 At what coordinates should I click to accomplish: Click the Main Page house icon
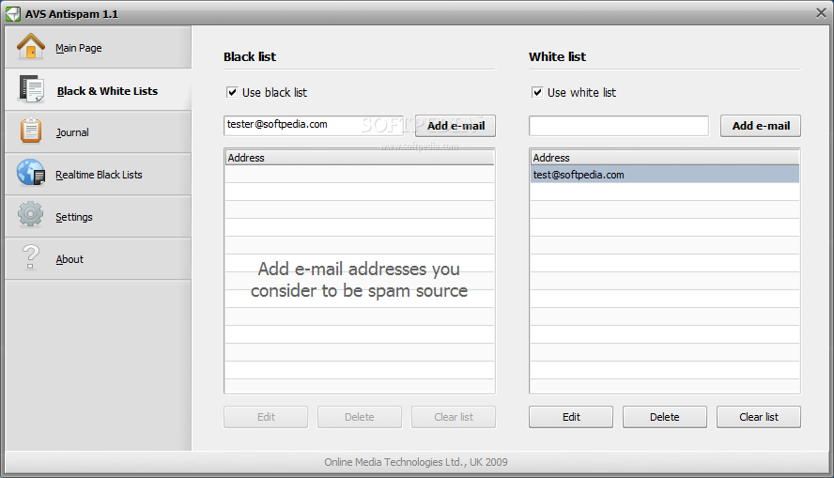point(31,47)
